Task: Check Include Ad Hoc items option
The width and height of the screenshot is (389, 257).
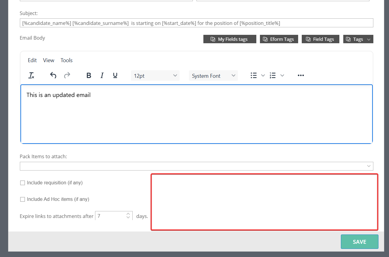Action: coord(23,199)
